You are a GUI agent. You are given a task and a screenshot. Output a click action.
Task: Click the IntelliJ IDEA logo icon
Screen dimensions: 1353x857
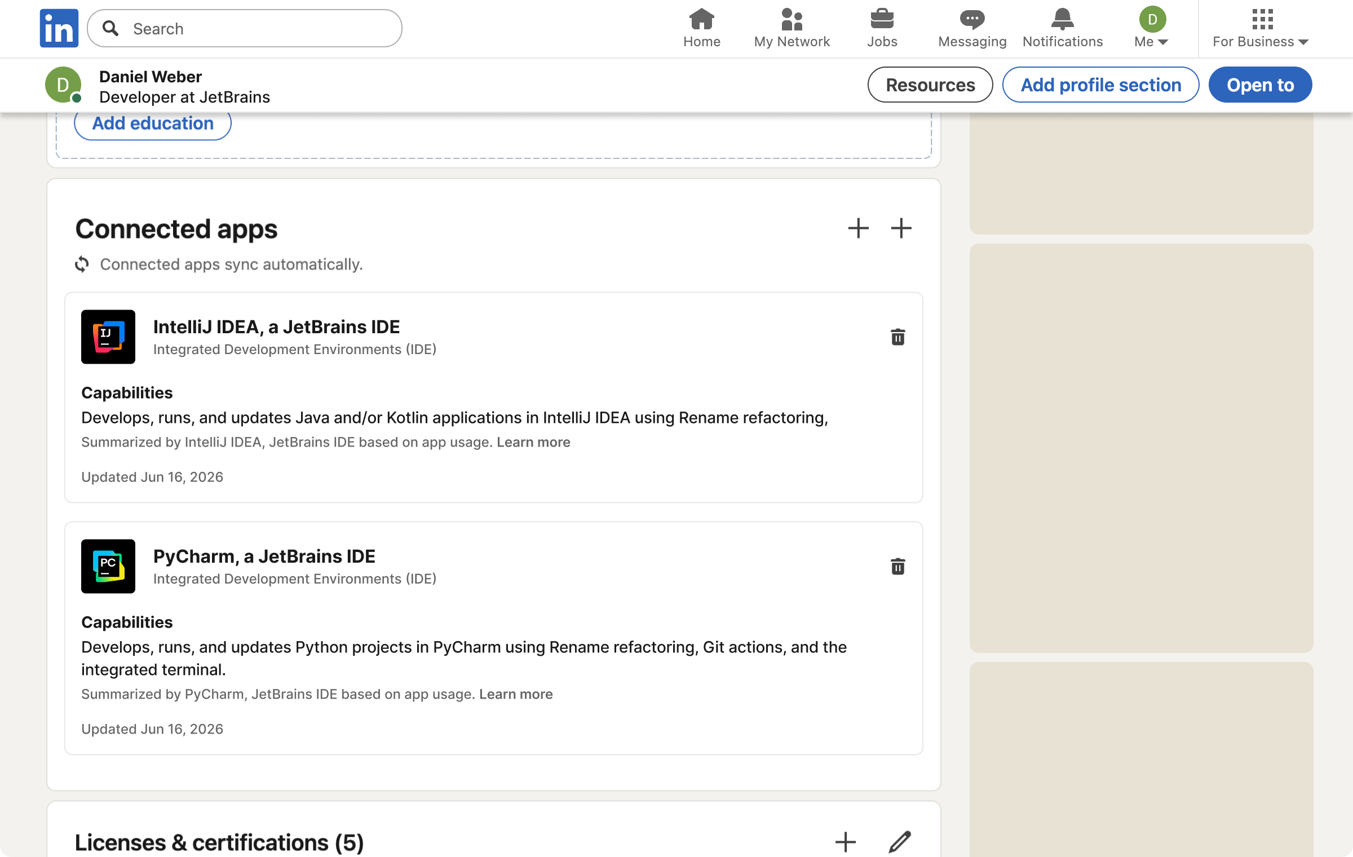click(108, 337)
